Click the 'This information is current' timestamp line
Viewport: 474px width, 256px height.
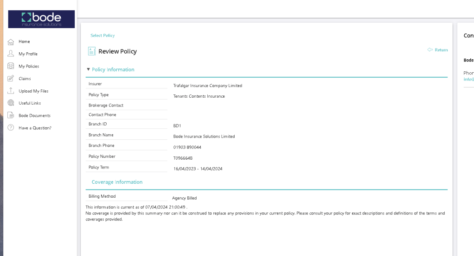pos(136,207)
